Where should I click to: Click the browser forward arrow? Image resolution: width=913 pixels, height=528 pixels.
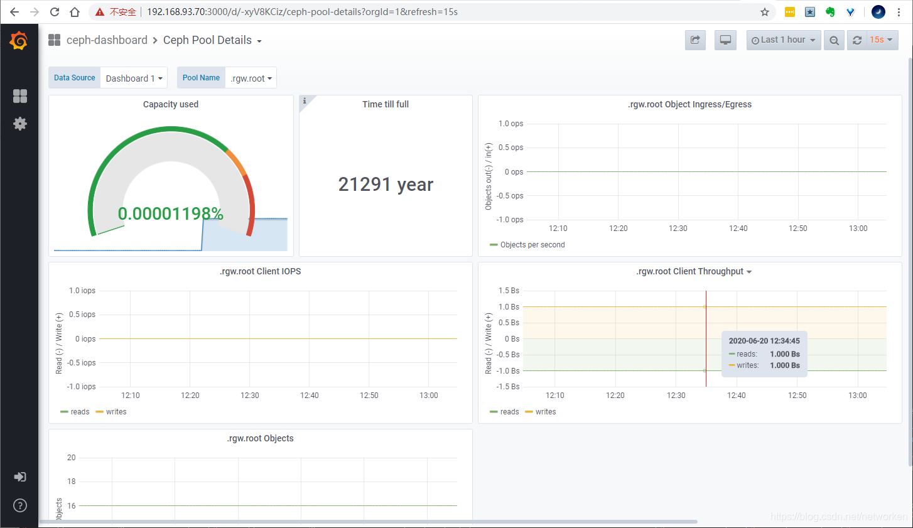click(x=35, y=12)
